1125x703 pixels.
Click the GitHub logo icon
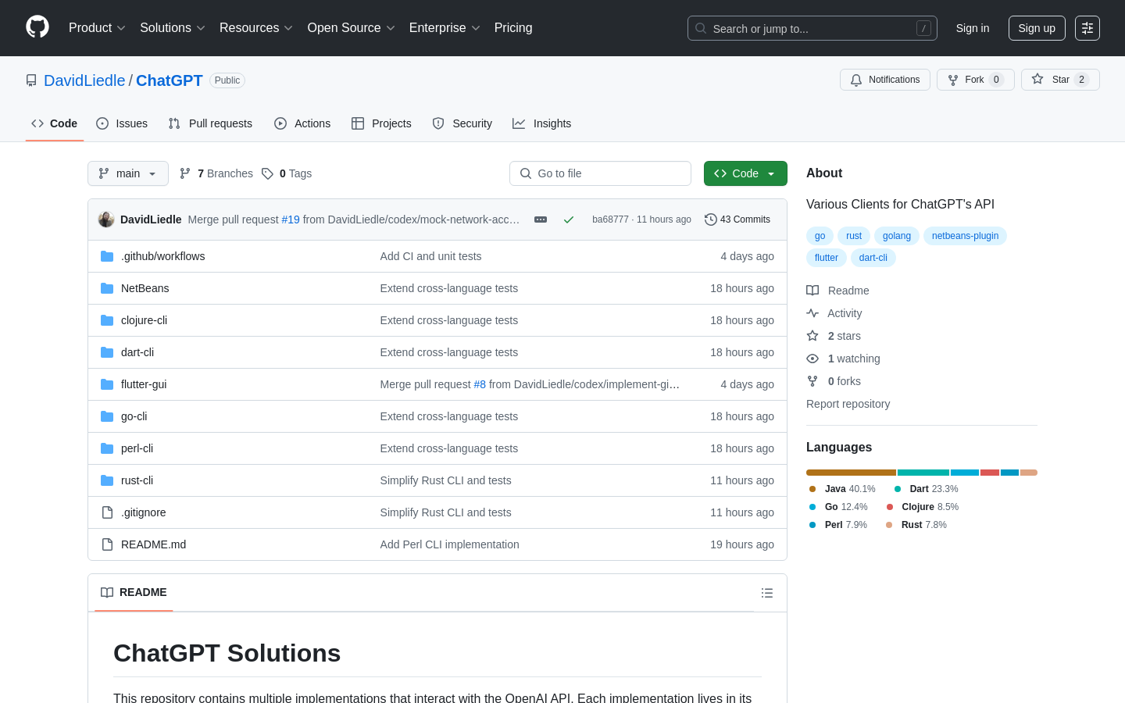point(37,27)
